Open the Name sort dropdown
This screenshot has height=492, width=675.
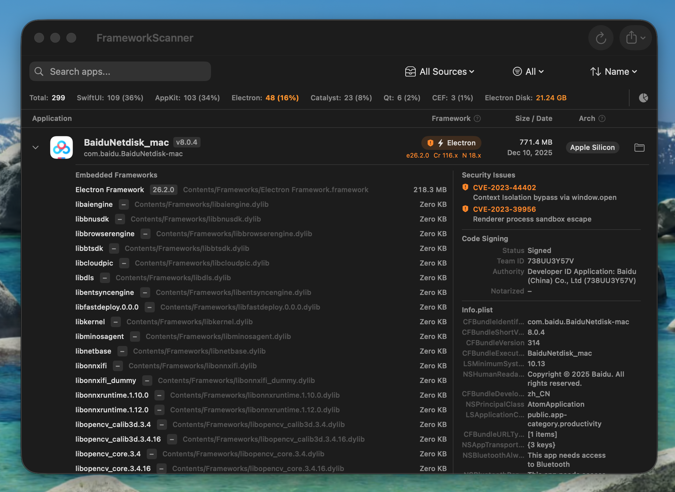tap(614, 72)
